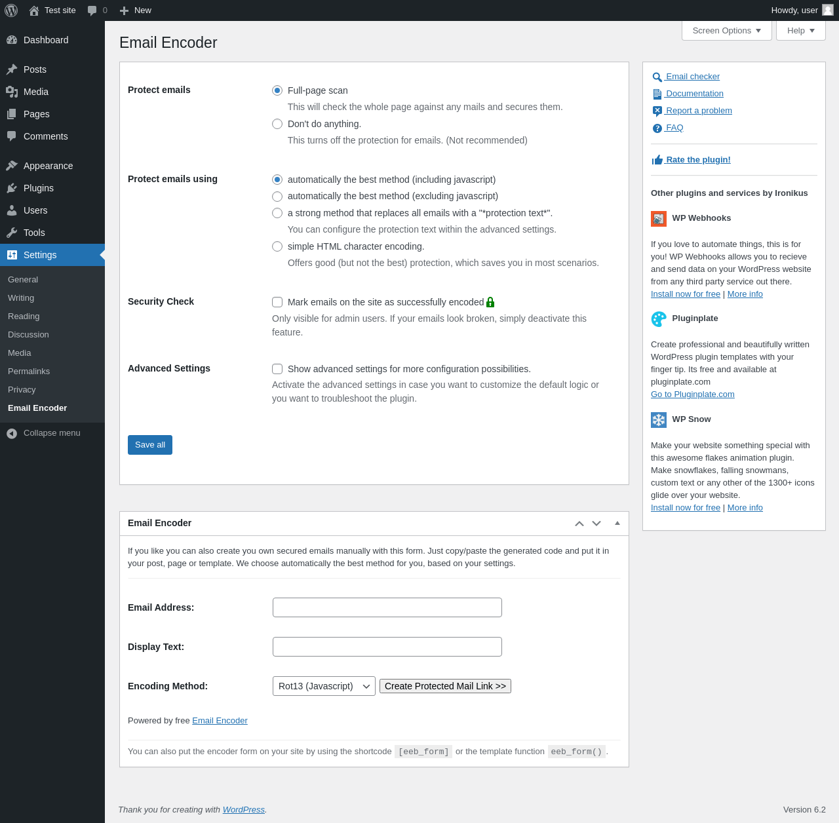This screenshot has width=839, height=823.
Task: Click the Version 6.2 footer text
Action: [804, 810]
